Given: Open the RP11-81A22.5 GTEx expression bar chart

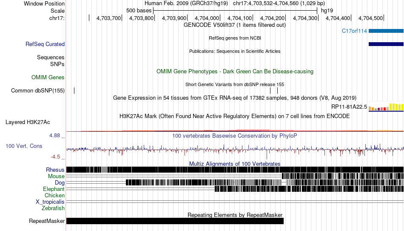Looking at the screenshot, I should pyautogui.click(x=386, y=107).
